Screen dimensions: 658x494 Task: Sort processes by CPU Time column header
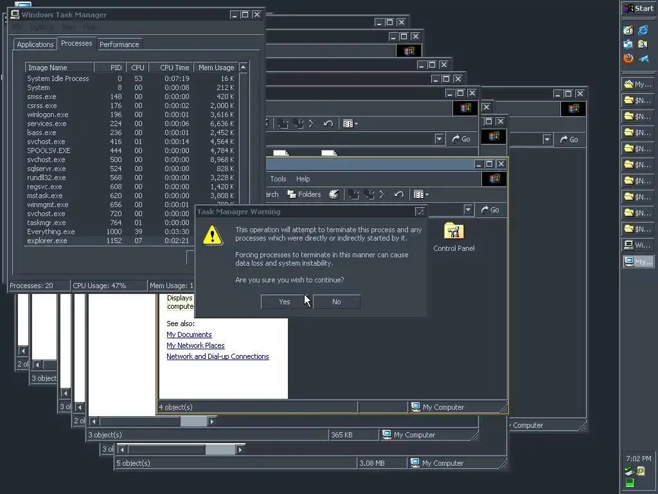point(171,67)
